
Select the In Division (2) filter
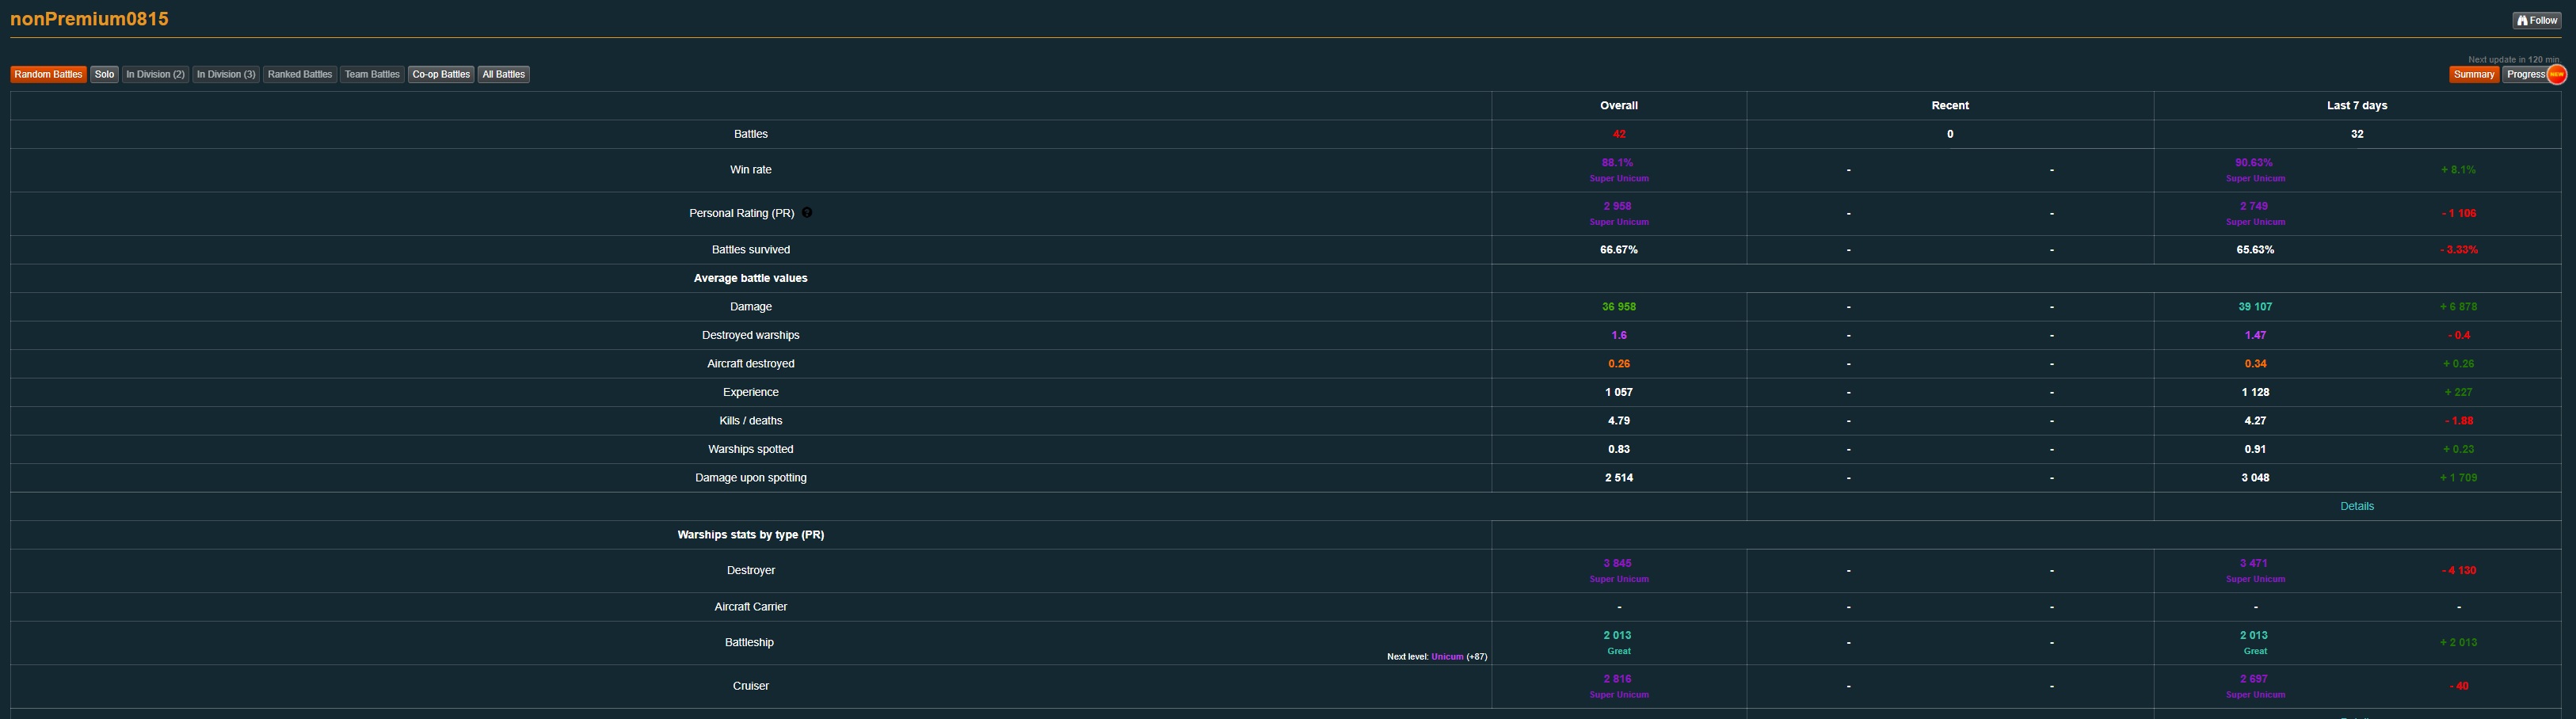click(155, 74)
